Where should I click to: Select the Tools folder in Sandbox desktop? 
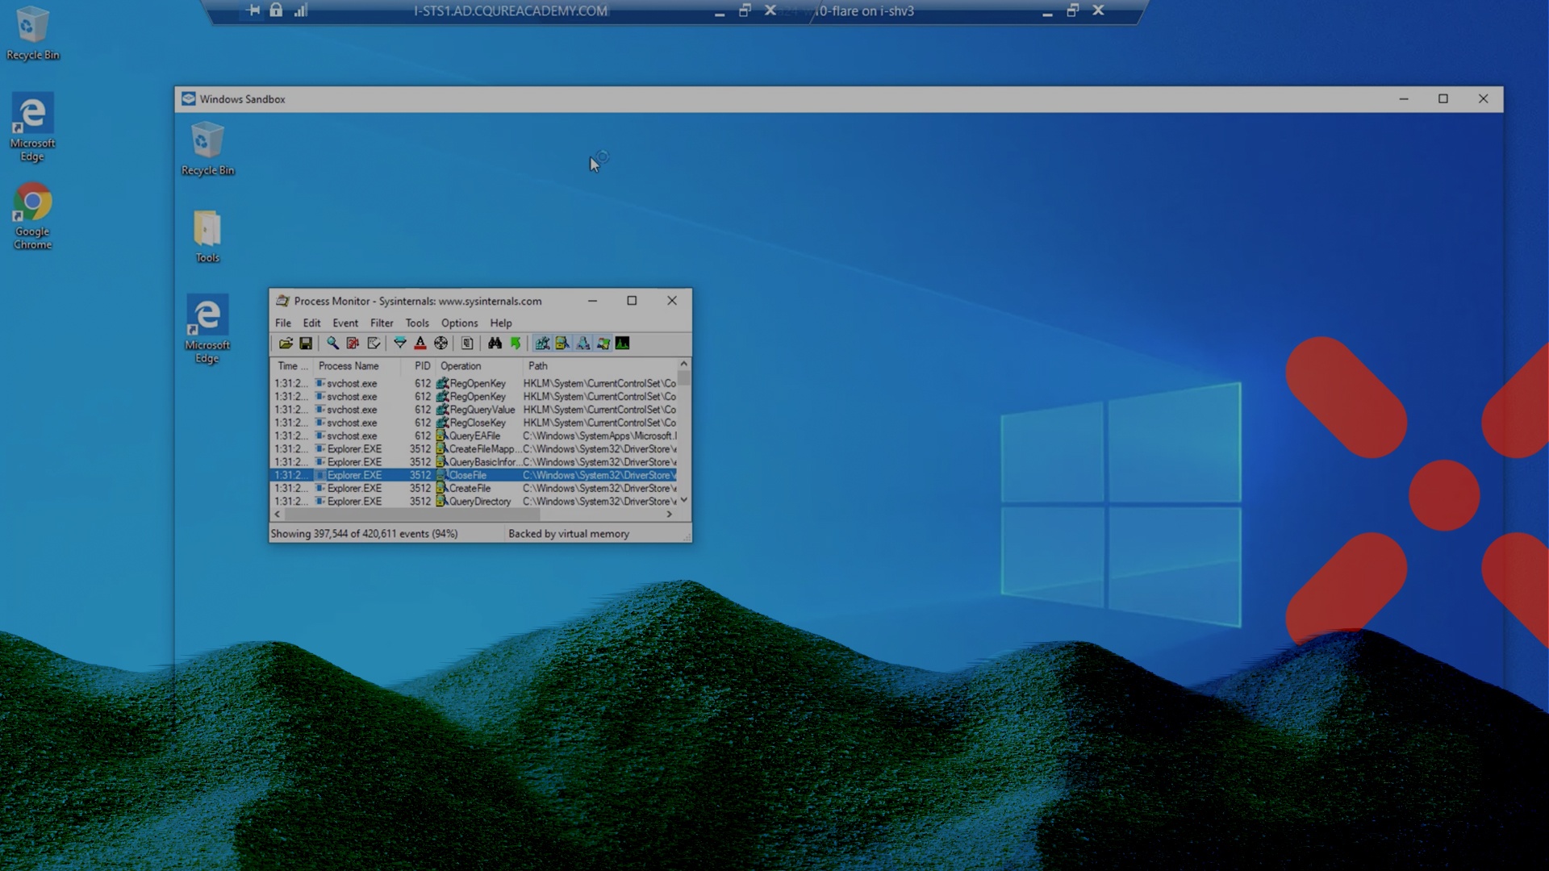207,237
